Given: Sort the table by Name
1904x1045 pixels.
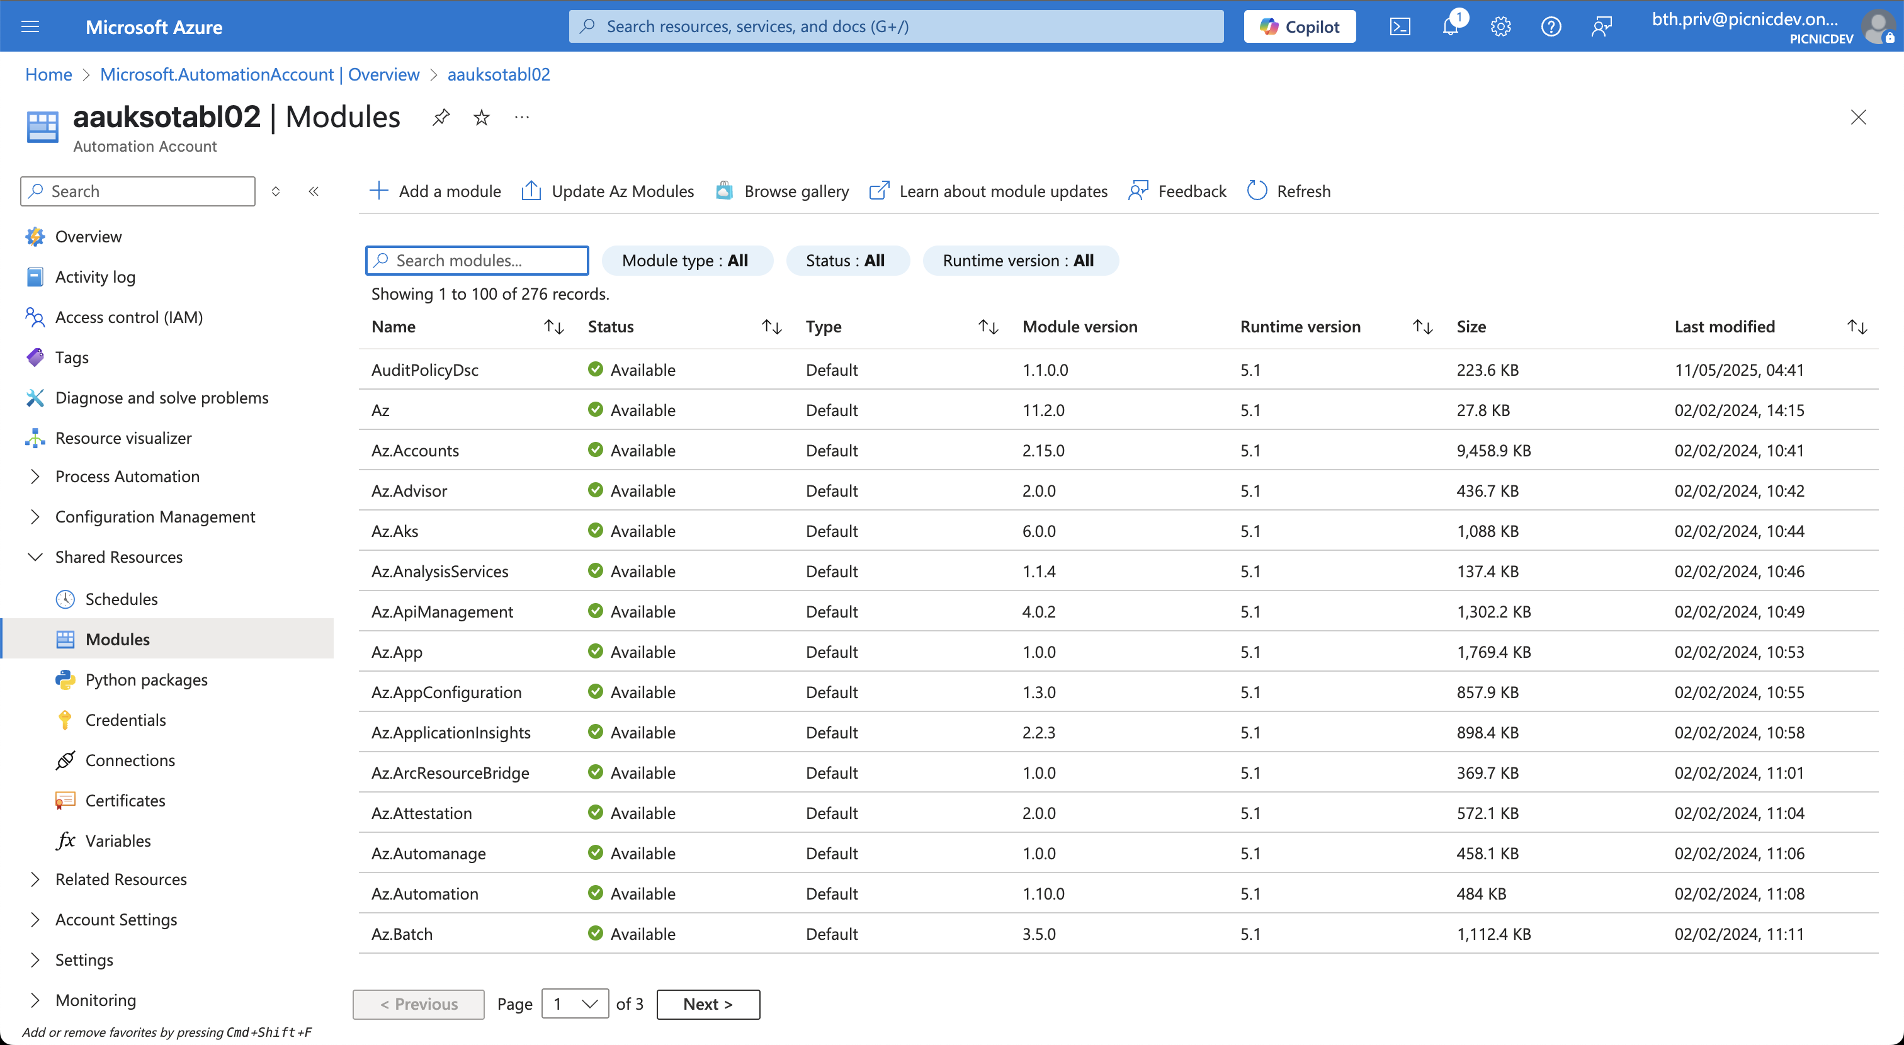Looking at the screenshot, I should tap(553, 327).
